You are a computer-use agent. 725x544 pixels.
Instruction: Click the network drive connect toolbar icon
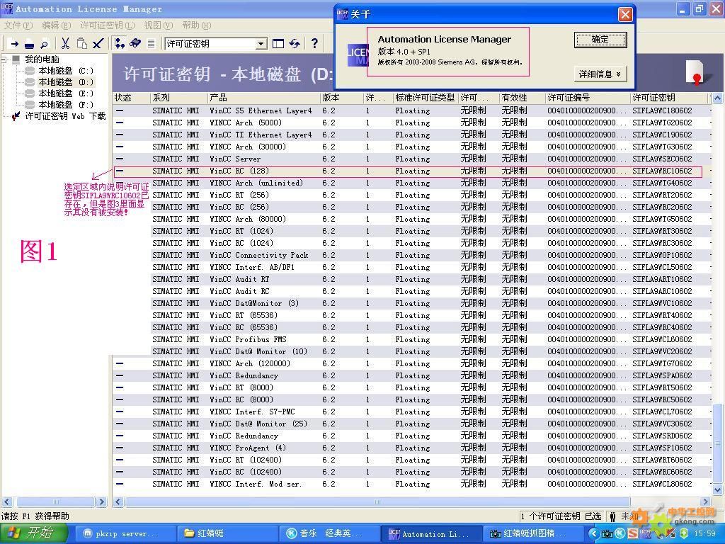[x=29, y=45]
